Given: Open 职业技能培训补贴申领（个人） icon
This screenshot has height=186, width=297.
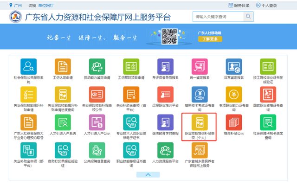Looking at the screenshot, I should (x=200, y=122).
